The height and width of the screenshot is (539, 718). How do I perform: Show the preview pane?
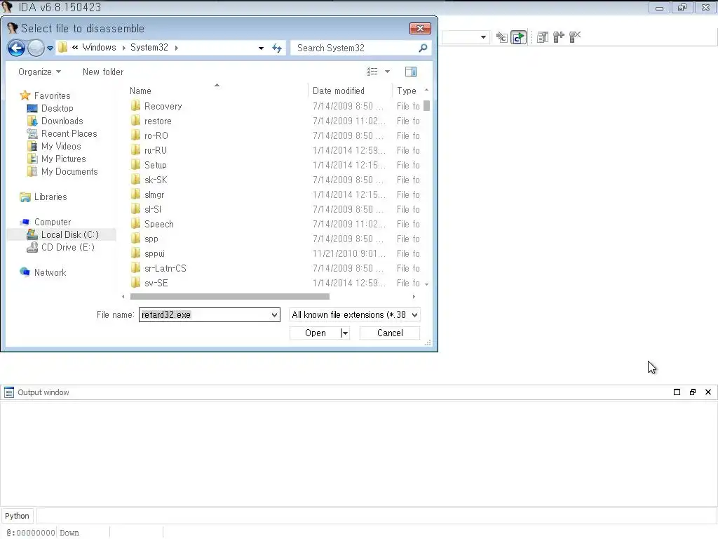[x=411, y=72]
